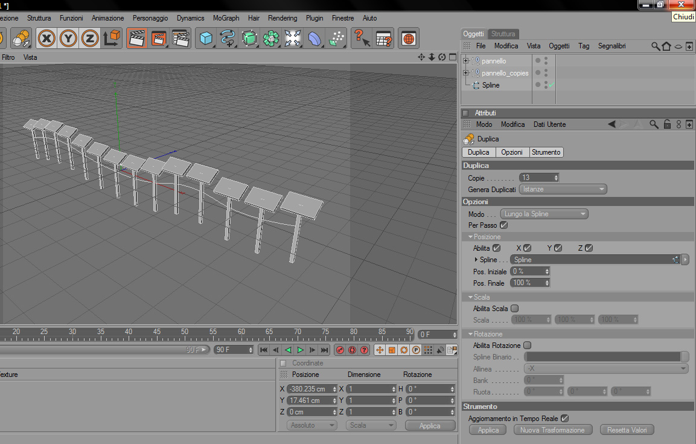Click the Nuova Trasformazione button
The width and height of the screenshot is (696, 444).
tap(552, 430)
